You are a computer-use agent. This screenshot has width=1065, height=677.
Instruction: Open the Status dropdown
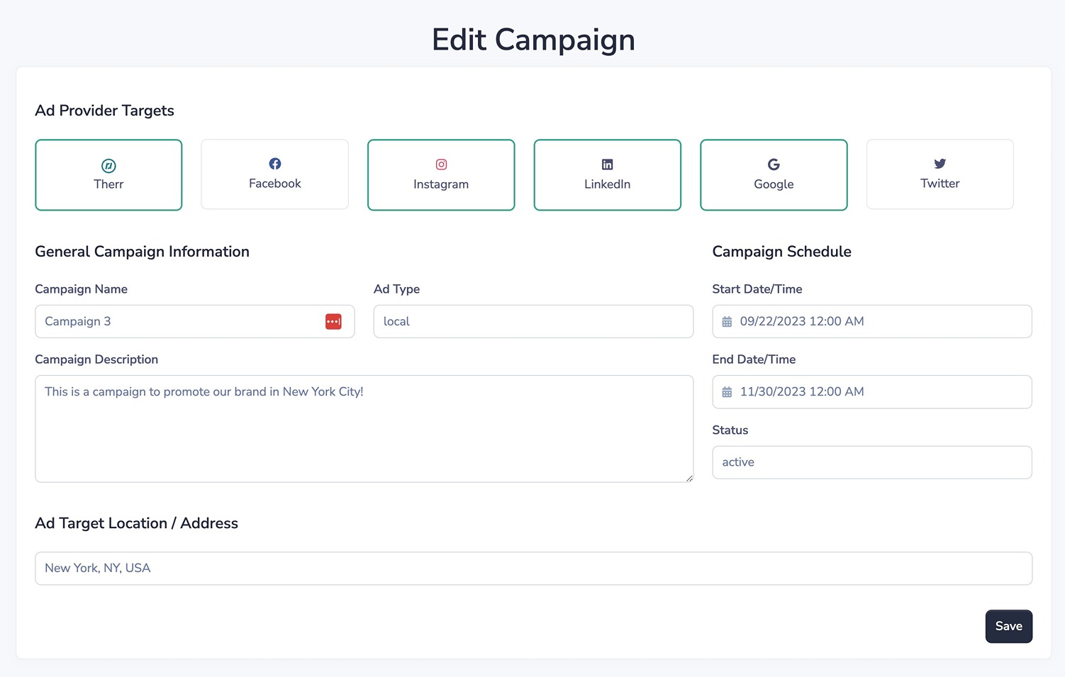871,462
